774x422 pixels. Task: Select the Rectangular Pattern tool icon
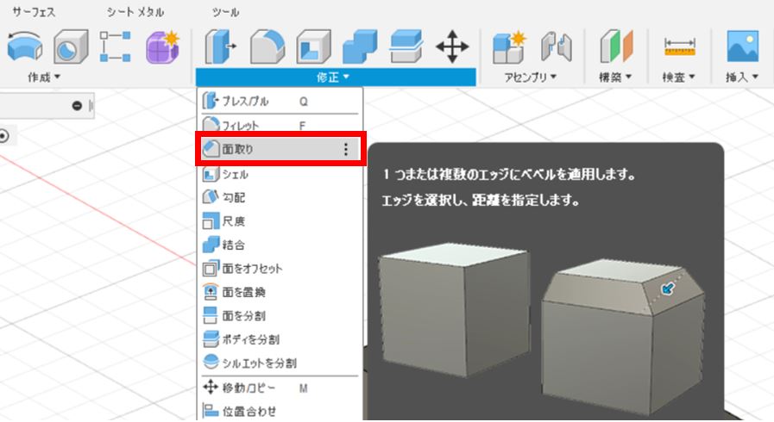(x=115, y=47)
